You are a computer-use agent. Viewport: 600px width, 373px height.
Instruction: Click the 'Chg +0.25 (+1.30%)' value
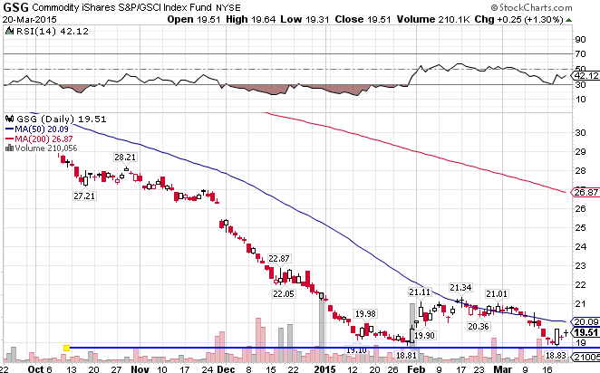click(518, 20)
